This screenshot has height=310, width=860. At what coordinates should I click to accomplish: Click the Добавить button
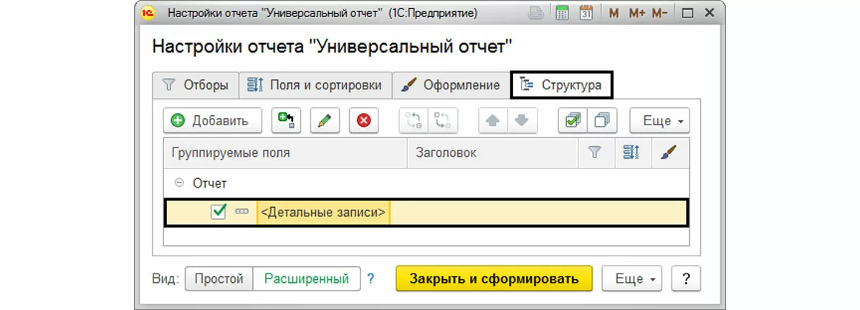(x=213, y=121)
